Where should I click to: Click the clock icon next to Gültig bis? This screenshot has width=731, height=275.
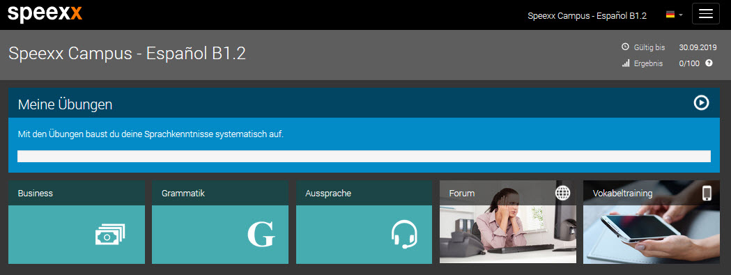(x=626, y=47)
